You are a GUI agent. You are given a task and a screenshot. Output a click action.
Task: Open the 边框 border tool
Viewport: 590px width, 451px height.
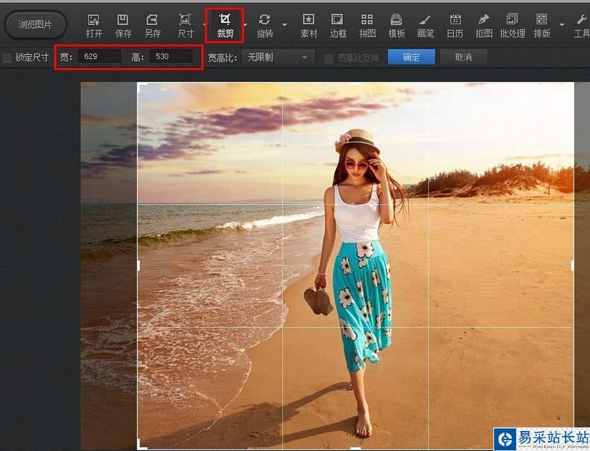pos(337,26)
